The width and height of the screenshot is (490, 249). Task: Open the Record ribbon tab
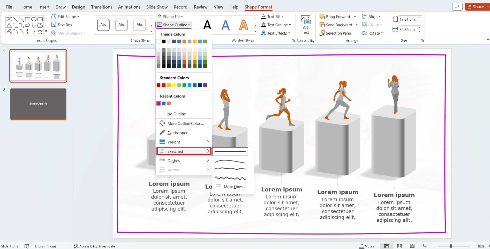point(180,7)
